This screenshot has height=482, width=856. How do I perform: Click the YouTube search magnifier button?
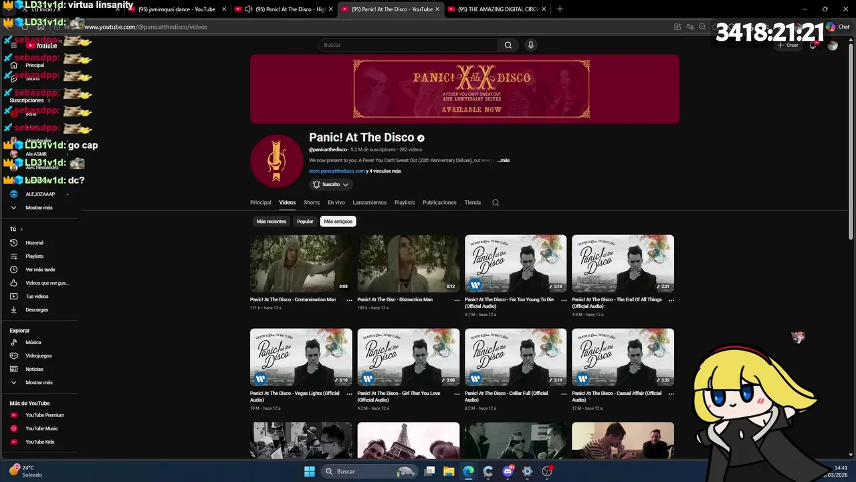pyautogui.click(x=508, y=45)
